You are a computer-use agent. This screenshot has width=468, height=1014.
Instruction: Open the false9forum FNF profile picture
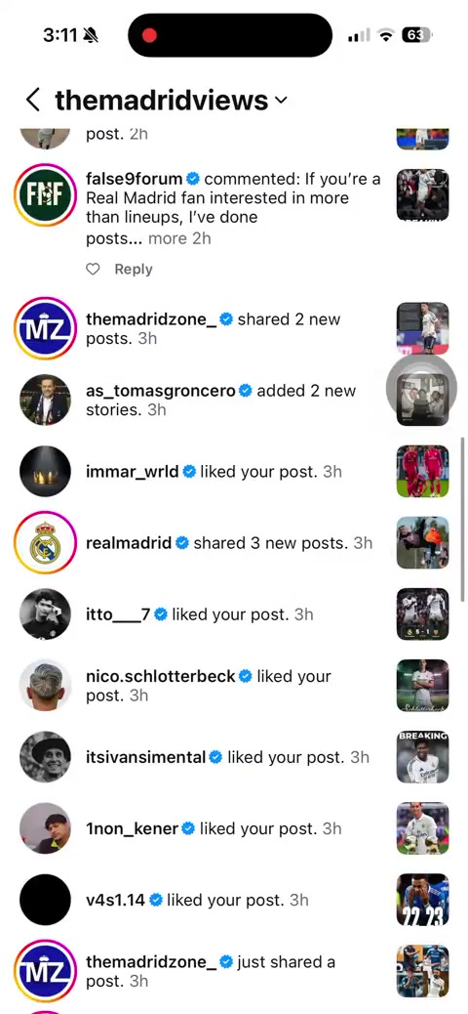[45, 194]
